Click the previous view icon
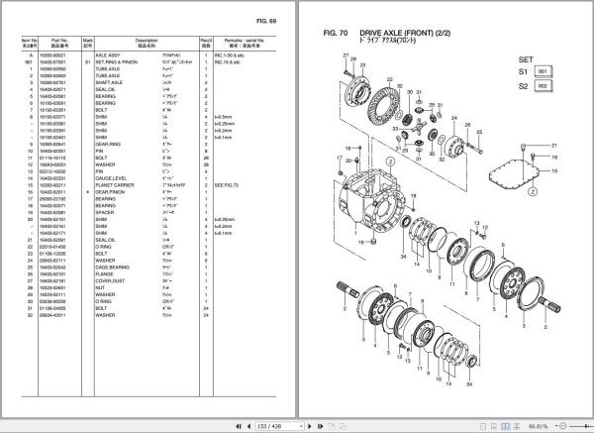Image resolution: width=594 pixels, height=433 pixels. click(332, 426)
